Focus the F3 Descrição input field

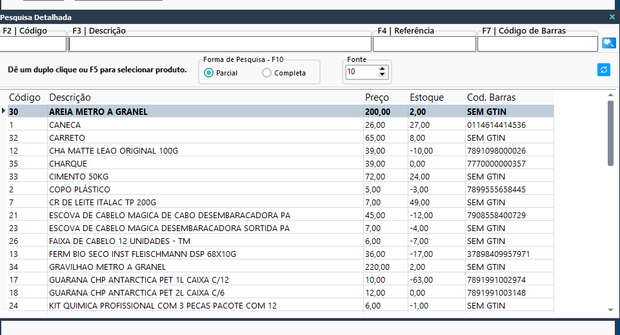point(220,44)
